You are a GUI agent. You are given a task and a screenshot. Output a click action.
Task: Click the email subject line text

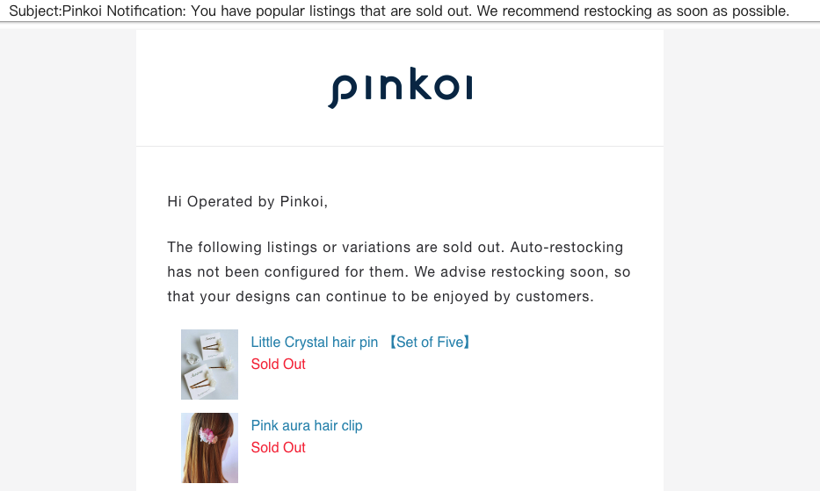click(x=399, y=11)
